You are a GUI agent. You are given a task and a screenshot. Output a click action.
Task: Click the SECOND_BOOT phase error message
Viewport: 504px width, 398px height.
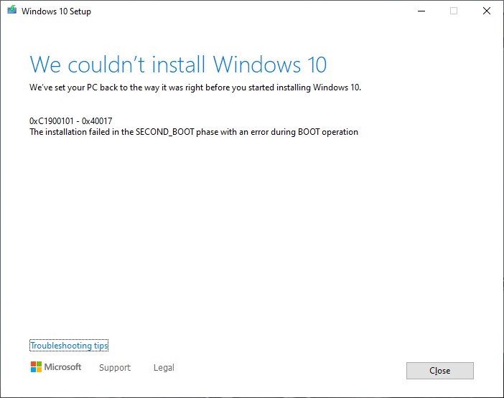point(194,132)
